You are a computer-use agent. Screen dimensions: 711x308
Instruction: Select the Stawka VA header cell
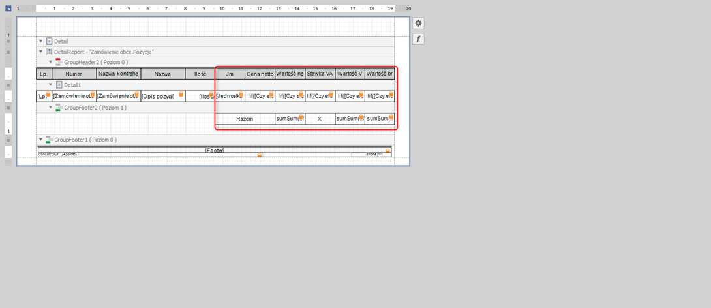(320, 74)
